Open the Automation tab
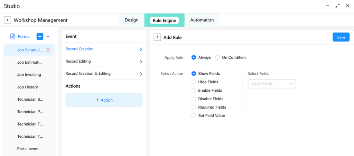Screen dimensions: 354x156 coord(202,20)
